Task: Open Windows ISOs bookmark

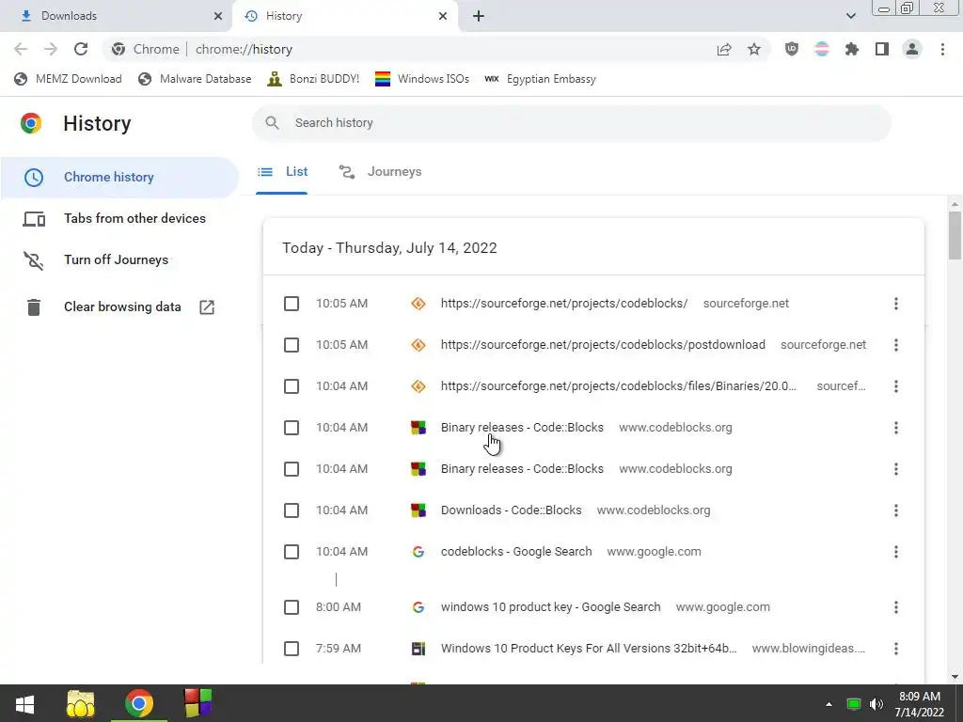Action: [422, 79]
